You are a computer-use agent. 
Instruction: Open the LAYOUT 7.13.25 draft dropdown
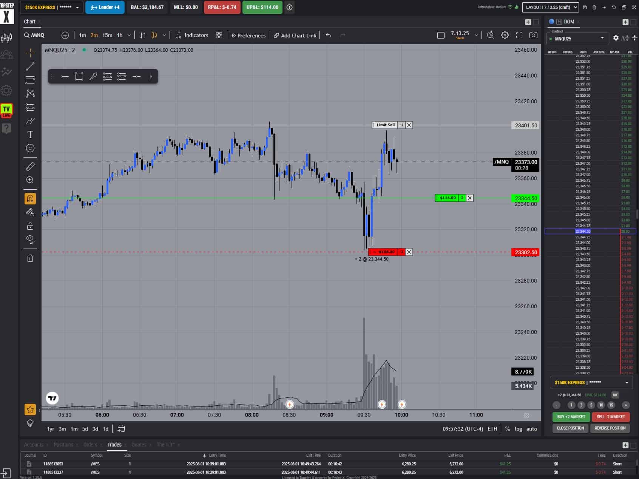point(551,7)
